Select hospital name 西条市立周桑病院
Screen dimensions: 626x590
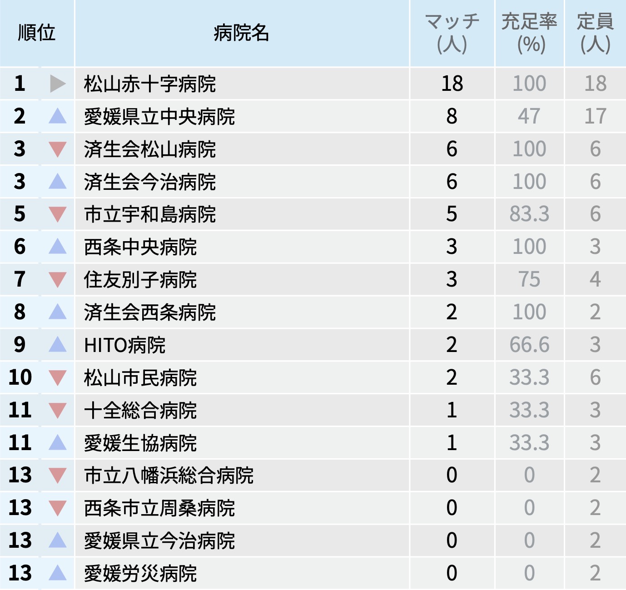(159, 508)
